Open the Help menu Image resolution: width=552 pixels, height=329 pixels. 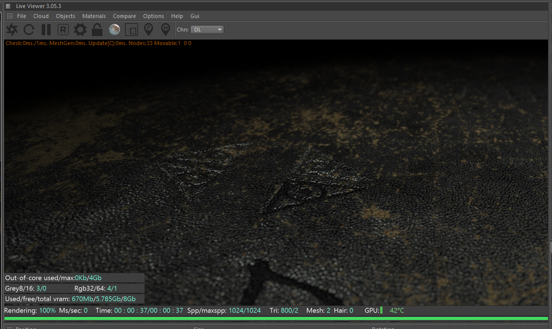click(x=177, y=16)
